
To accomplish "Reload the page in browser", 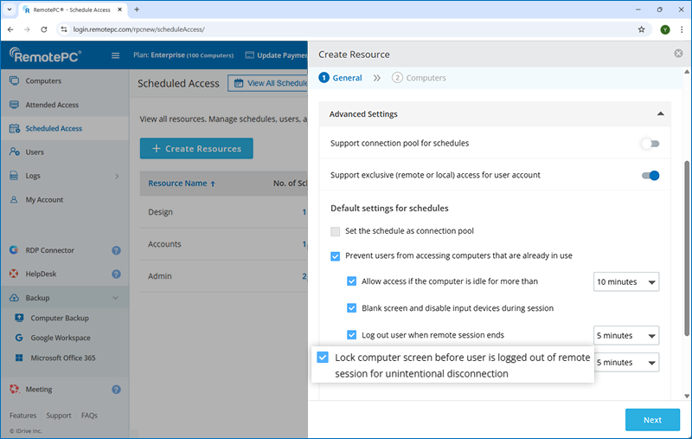I will [x=44, y=29].
